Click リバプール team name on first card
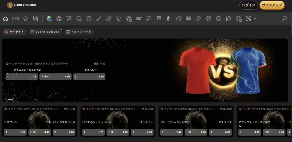Image resolution: width=292 pixels, height=142 pixels. click(11, 122)
